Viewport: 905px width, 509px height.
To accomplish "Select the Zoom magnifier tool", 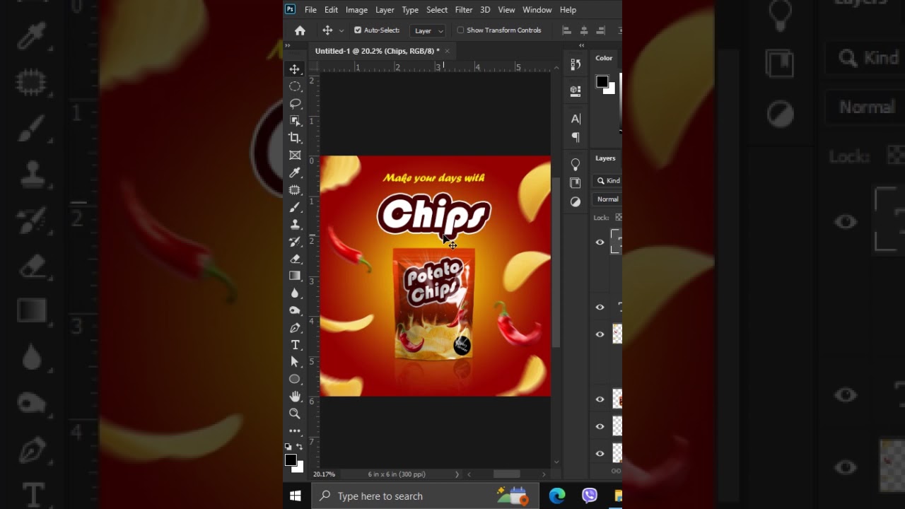I will 295,414.
